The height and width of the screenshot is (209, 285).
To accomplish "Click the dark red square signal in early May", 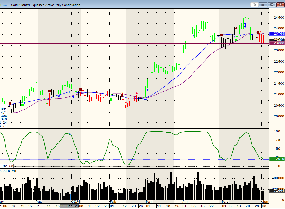I will (221, 35).
